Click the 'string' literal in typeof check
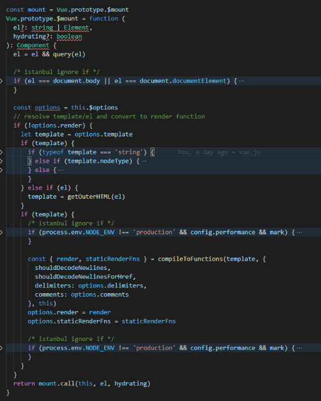 pos(129,152)
